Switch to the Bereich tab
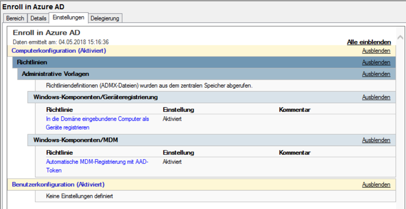The height and width of the screenshot is (209, 406). pos(15,18)
